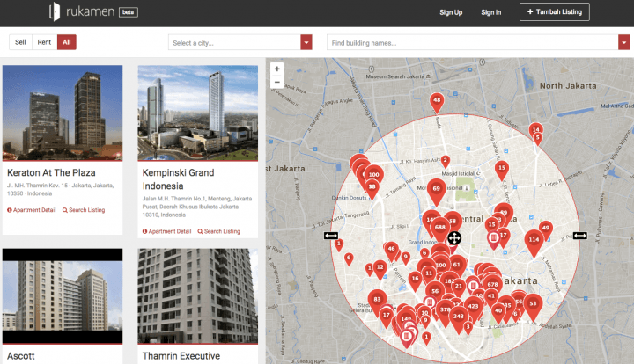
Task: Zoom out on the map
Action: tap(277, 82)
